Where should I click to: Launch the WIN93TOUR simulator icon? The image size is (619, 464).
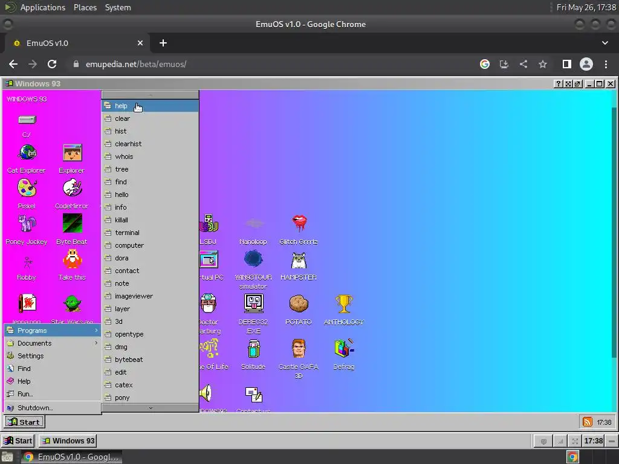pyautogui.click(x=253, y=260)
